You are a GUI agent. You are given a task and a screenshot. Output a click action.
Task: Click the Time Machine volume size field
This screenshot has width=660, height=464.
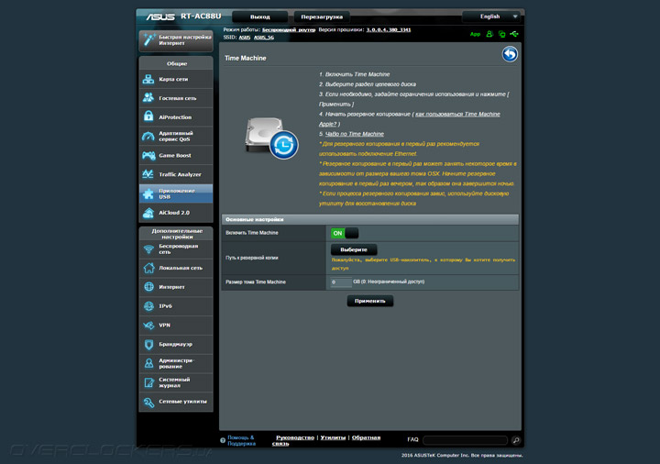(340, 282)
